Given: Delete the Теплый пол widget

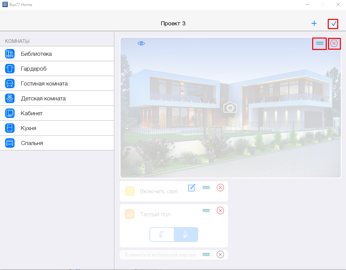Looking at the screenshot, I should 220,211.
